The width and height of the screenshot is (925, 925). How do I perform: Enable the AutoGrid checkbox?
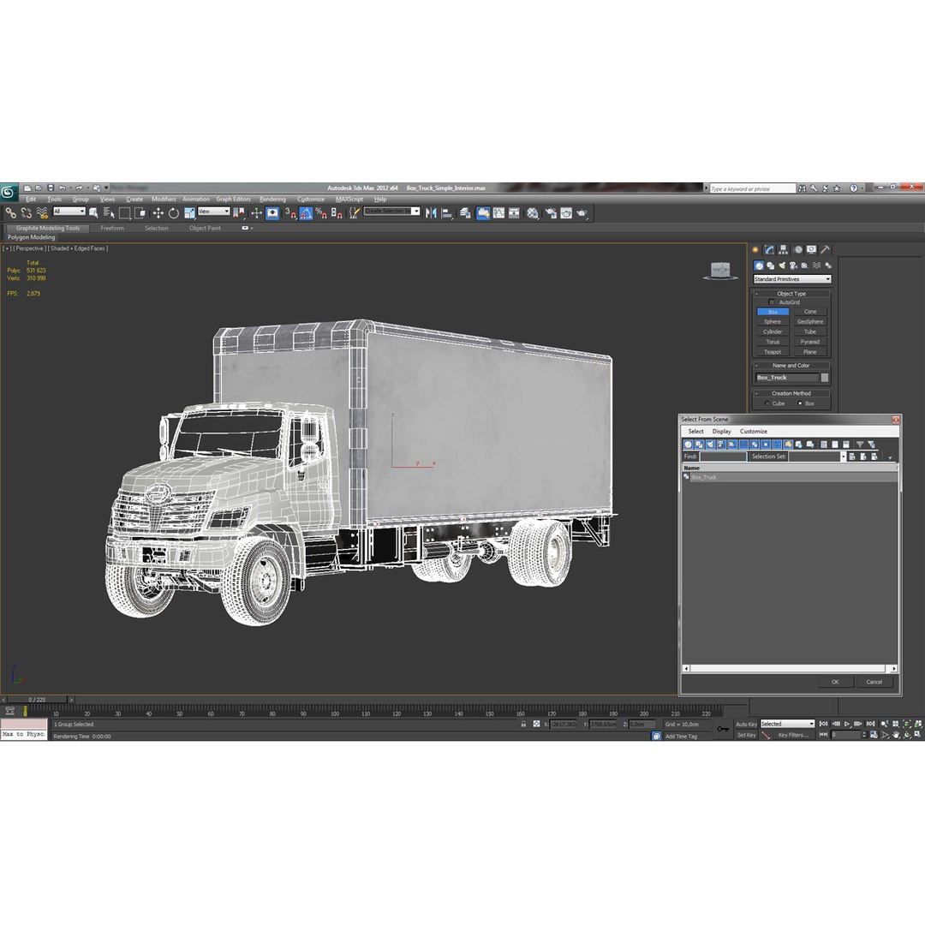771,302
